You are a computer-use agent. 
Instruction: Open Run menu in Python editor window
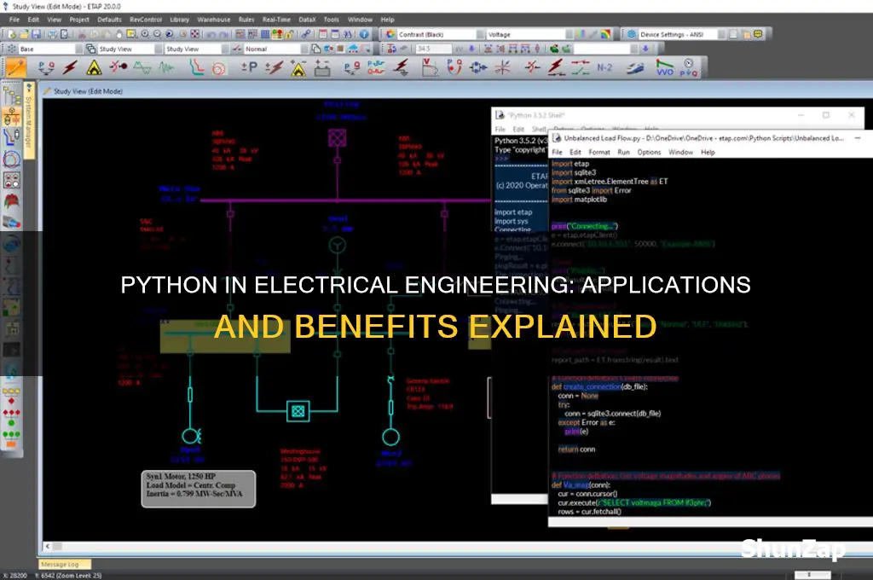tap(623, 152)
